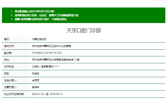Select the 未定级 level value
Image resolution: width=167 pixels, height=111 pixels.
click(35, 74)
